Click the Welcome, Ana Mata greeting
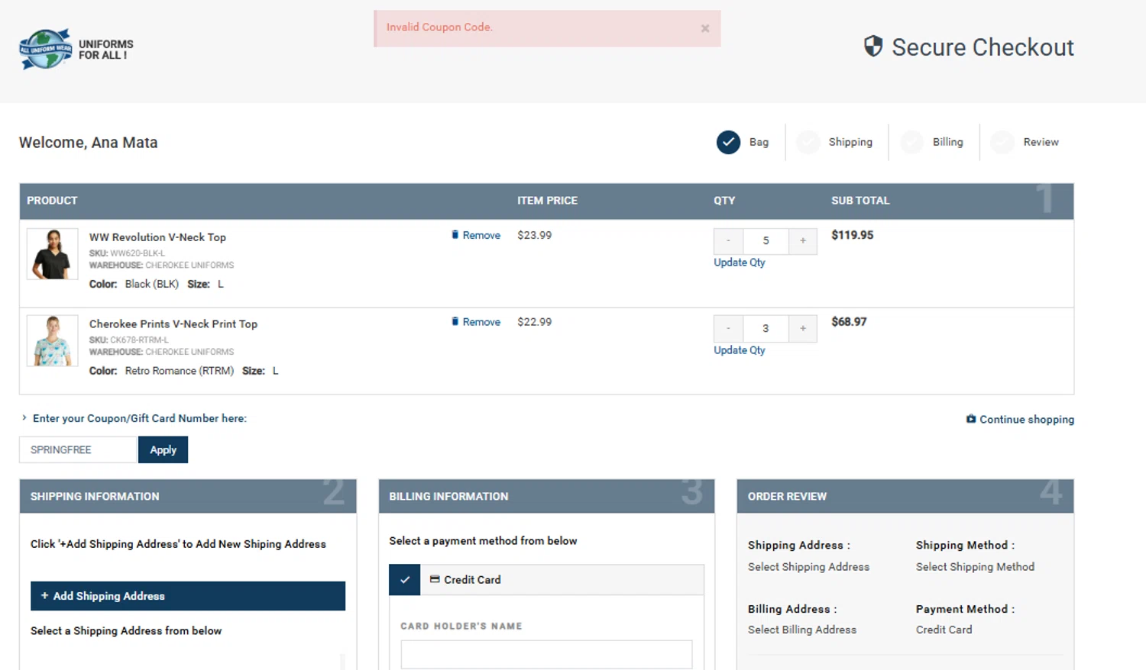Image resolution: width=1146 pixels, height=670 pixels. point(88,143)
